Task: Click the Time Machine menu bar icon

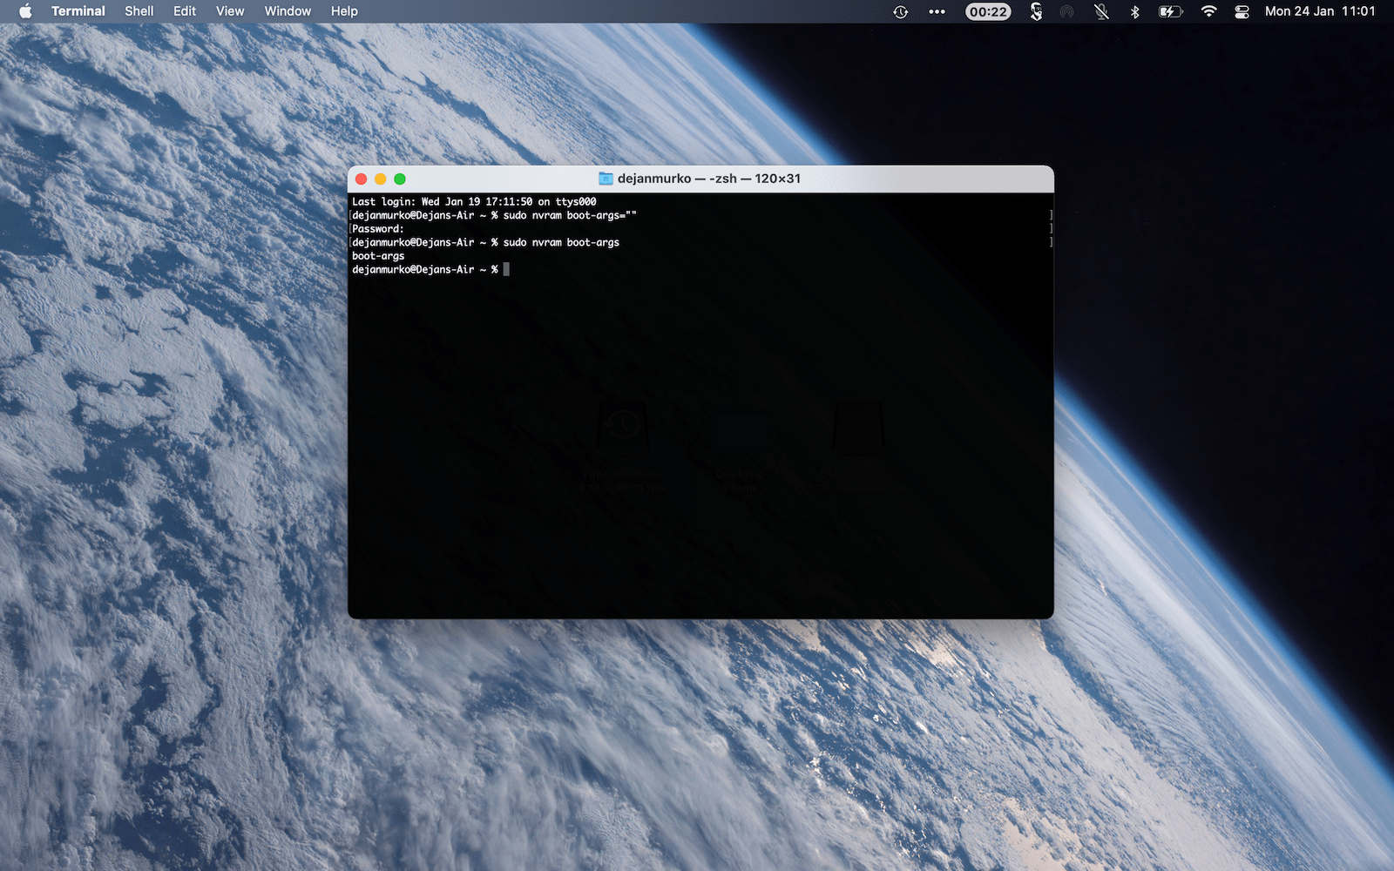Action: pyautogui.click(x=900, y=11)
